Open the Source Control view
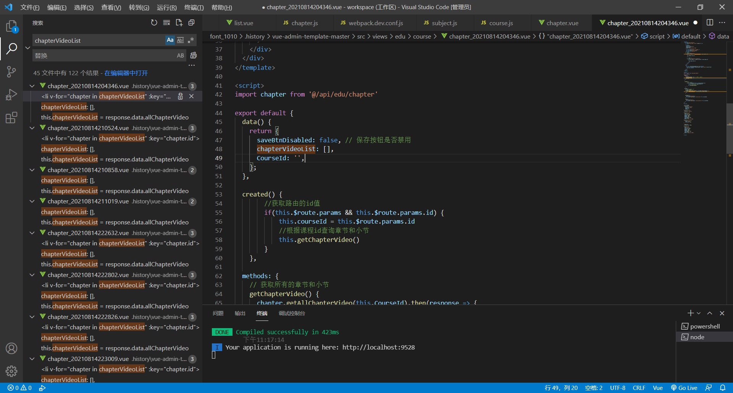 click(x=11, y=71)
